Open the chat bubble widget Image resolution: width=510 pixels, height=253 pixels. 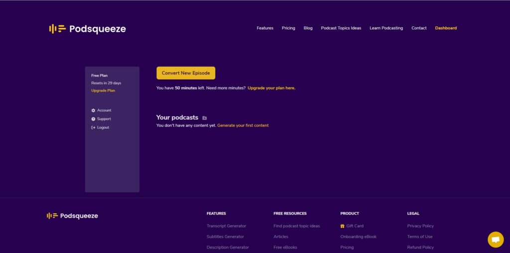[x=496, y=240]
